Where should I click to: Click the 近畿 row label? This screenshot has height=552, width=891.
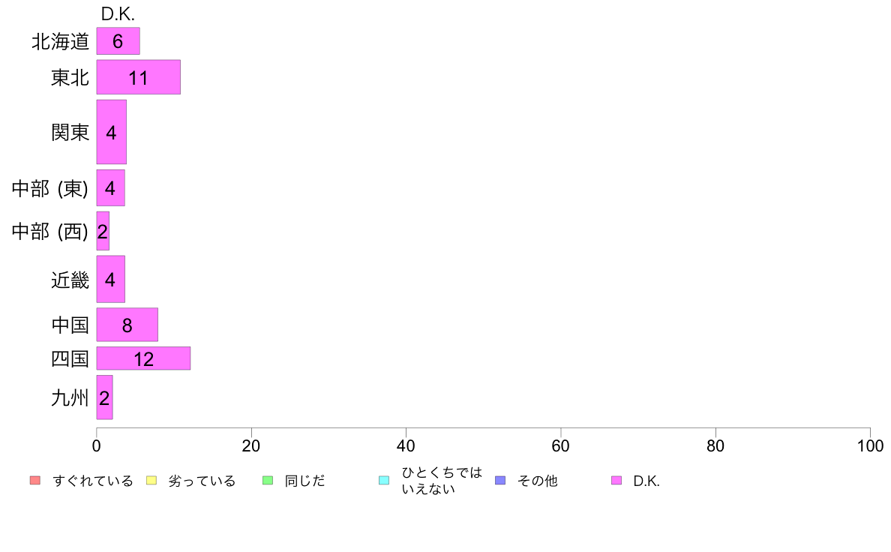[70, 280]
